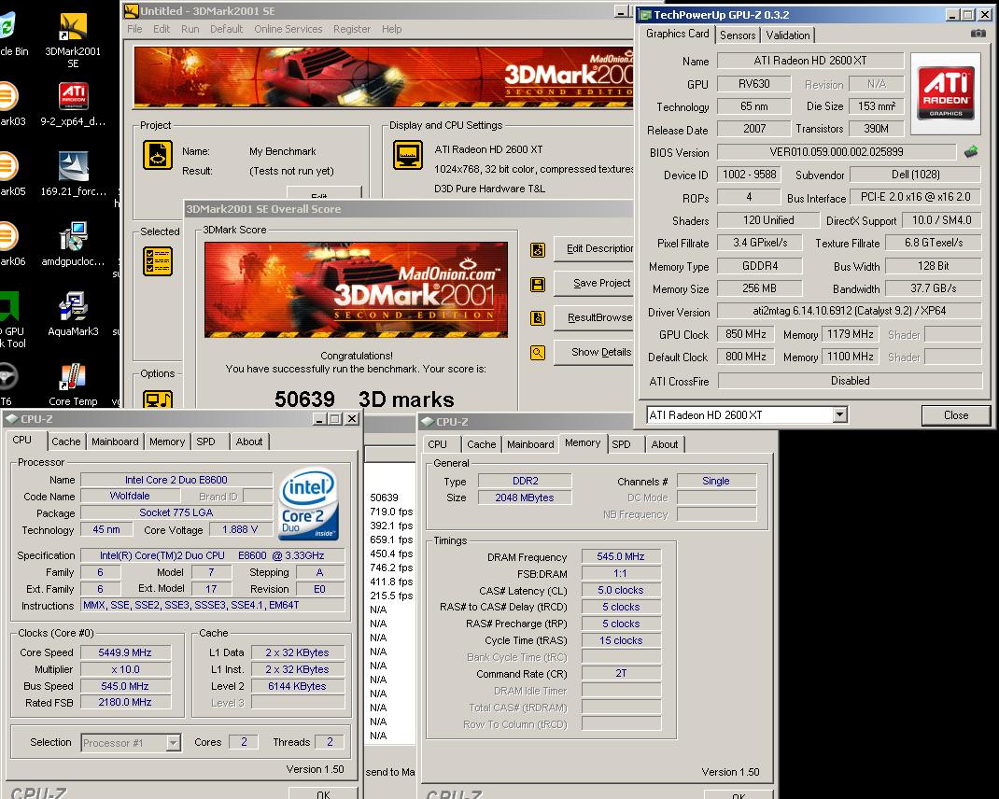
Task: Click the 50639 3D marks score text
Action: [x=364, y=399]
